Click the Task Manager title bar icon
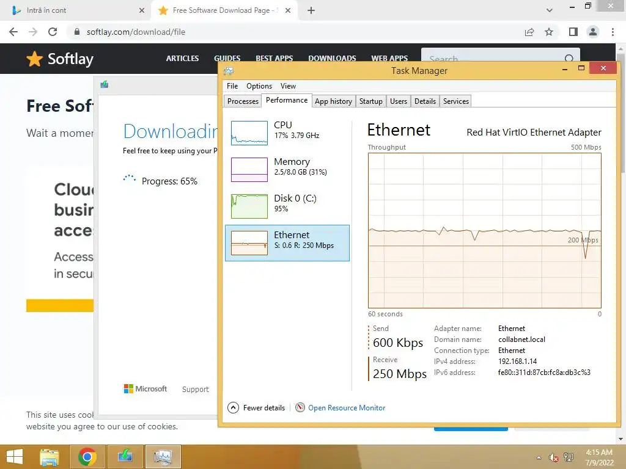Viewport: 626px width, 469px height. click(229, 71)
